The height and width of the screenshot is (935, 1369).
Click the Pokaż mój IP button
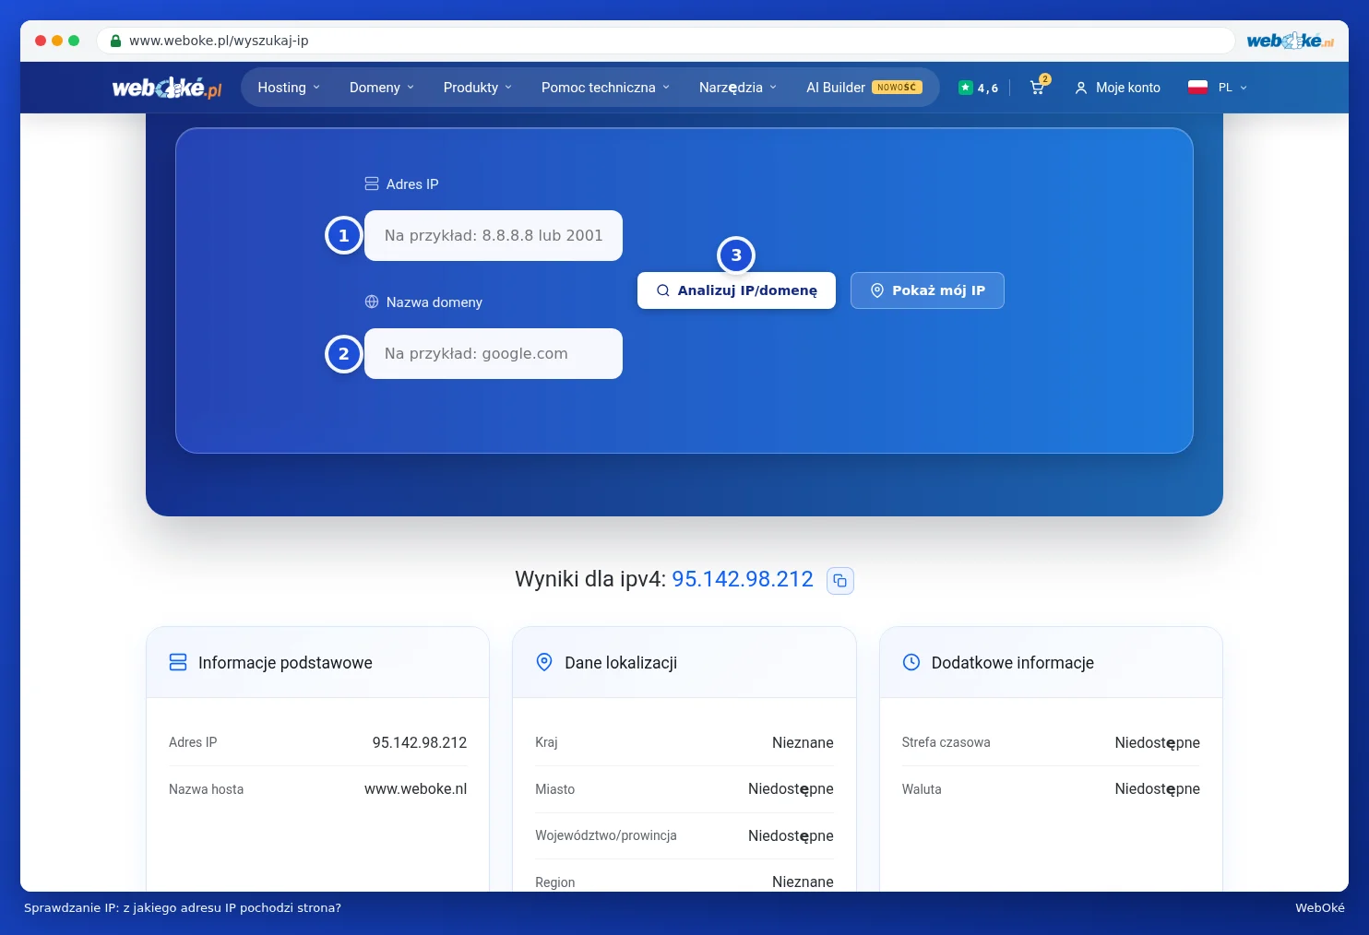(927, 290)
